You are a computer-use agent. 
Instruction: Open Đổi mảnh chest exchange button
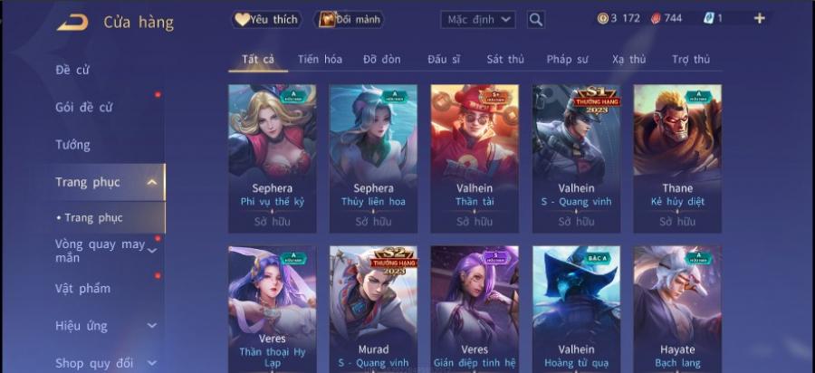[x=350, y=20]
